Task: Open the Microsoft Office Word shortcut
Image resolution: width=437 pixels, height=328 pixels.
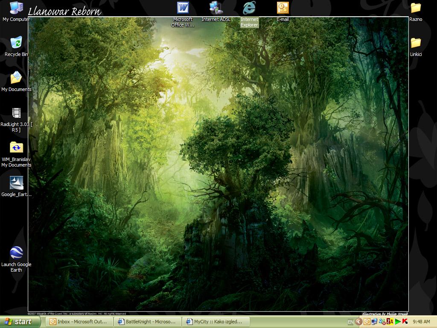Action: click(183, 9)
